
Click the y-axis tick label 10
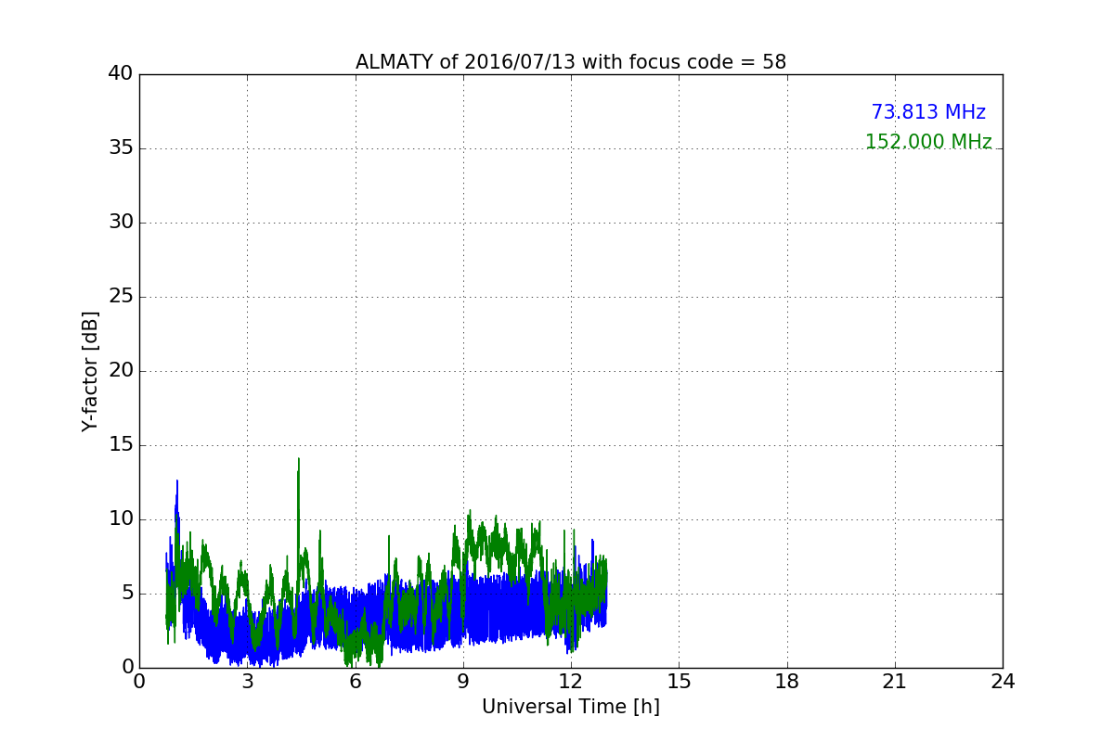(121, 519)
